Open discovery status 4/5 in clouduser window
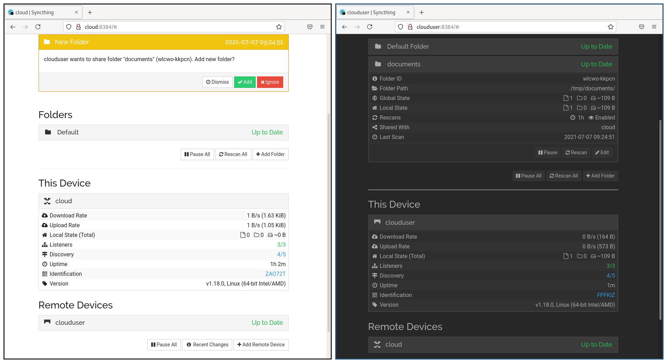The width and height of the screenshot is (667, 363). coord(611,275)
